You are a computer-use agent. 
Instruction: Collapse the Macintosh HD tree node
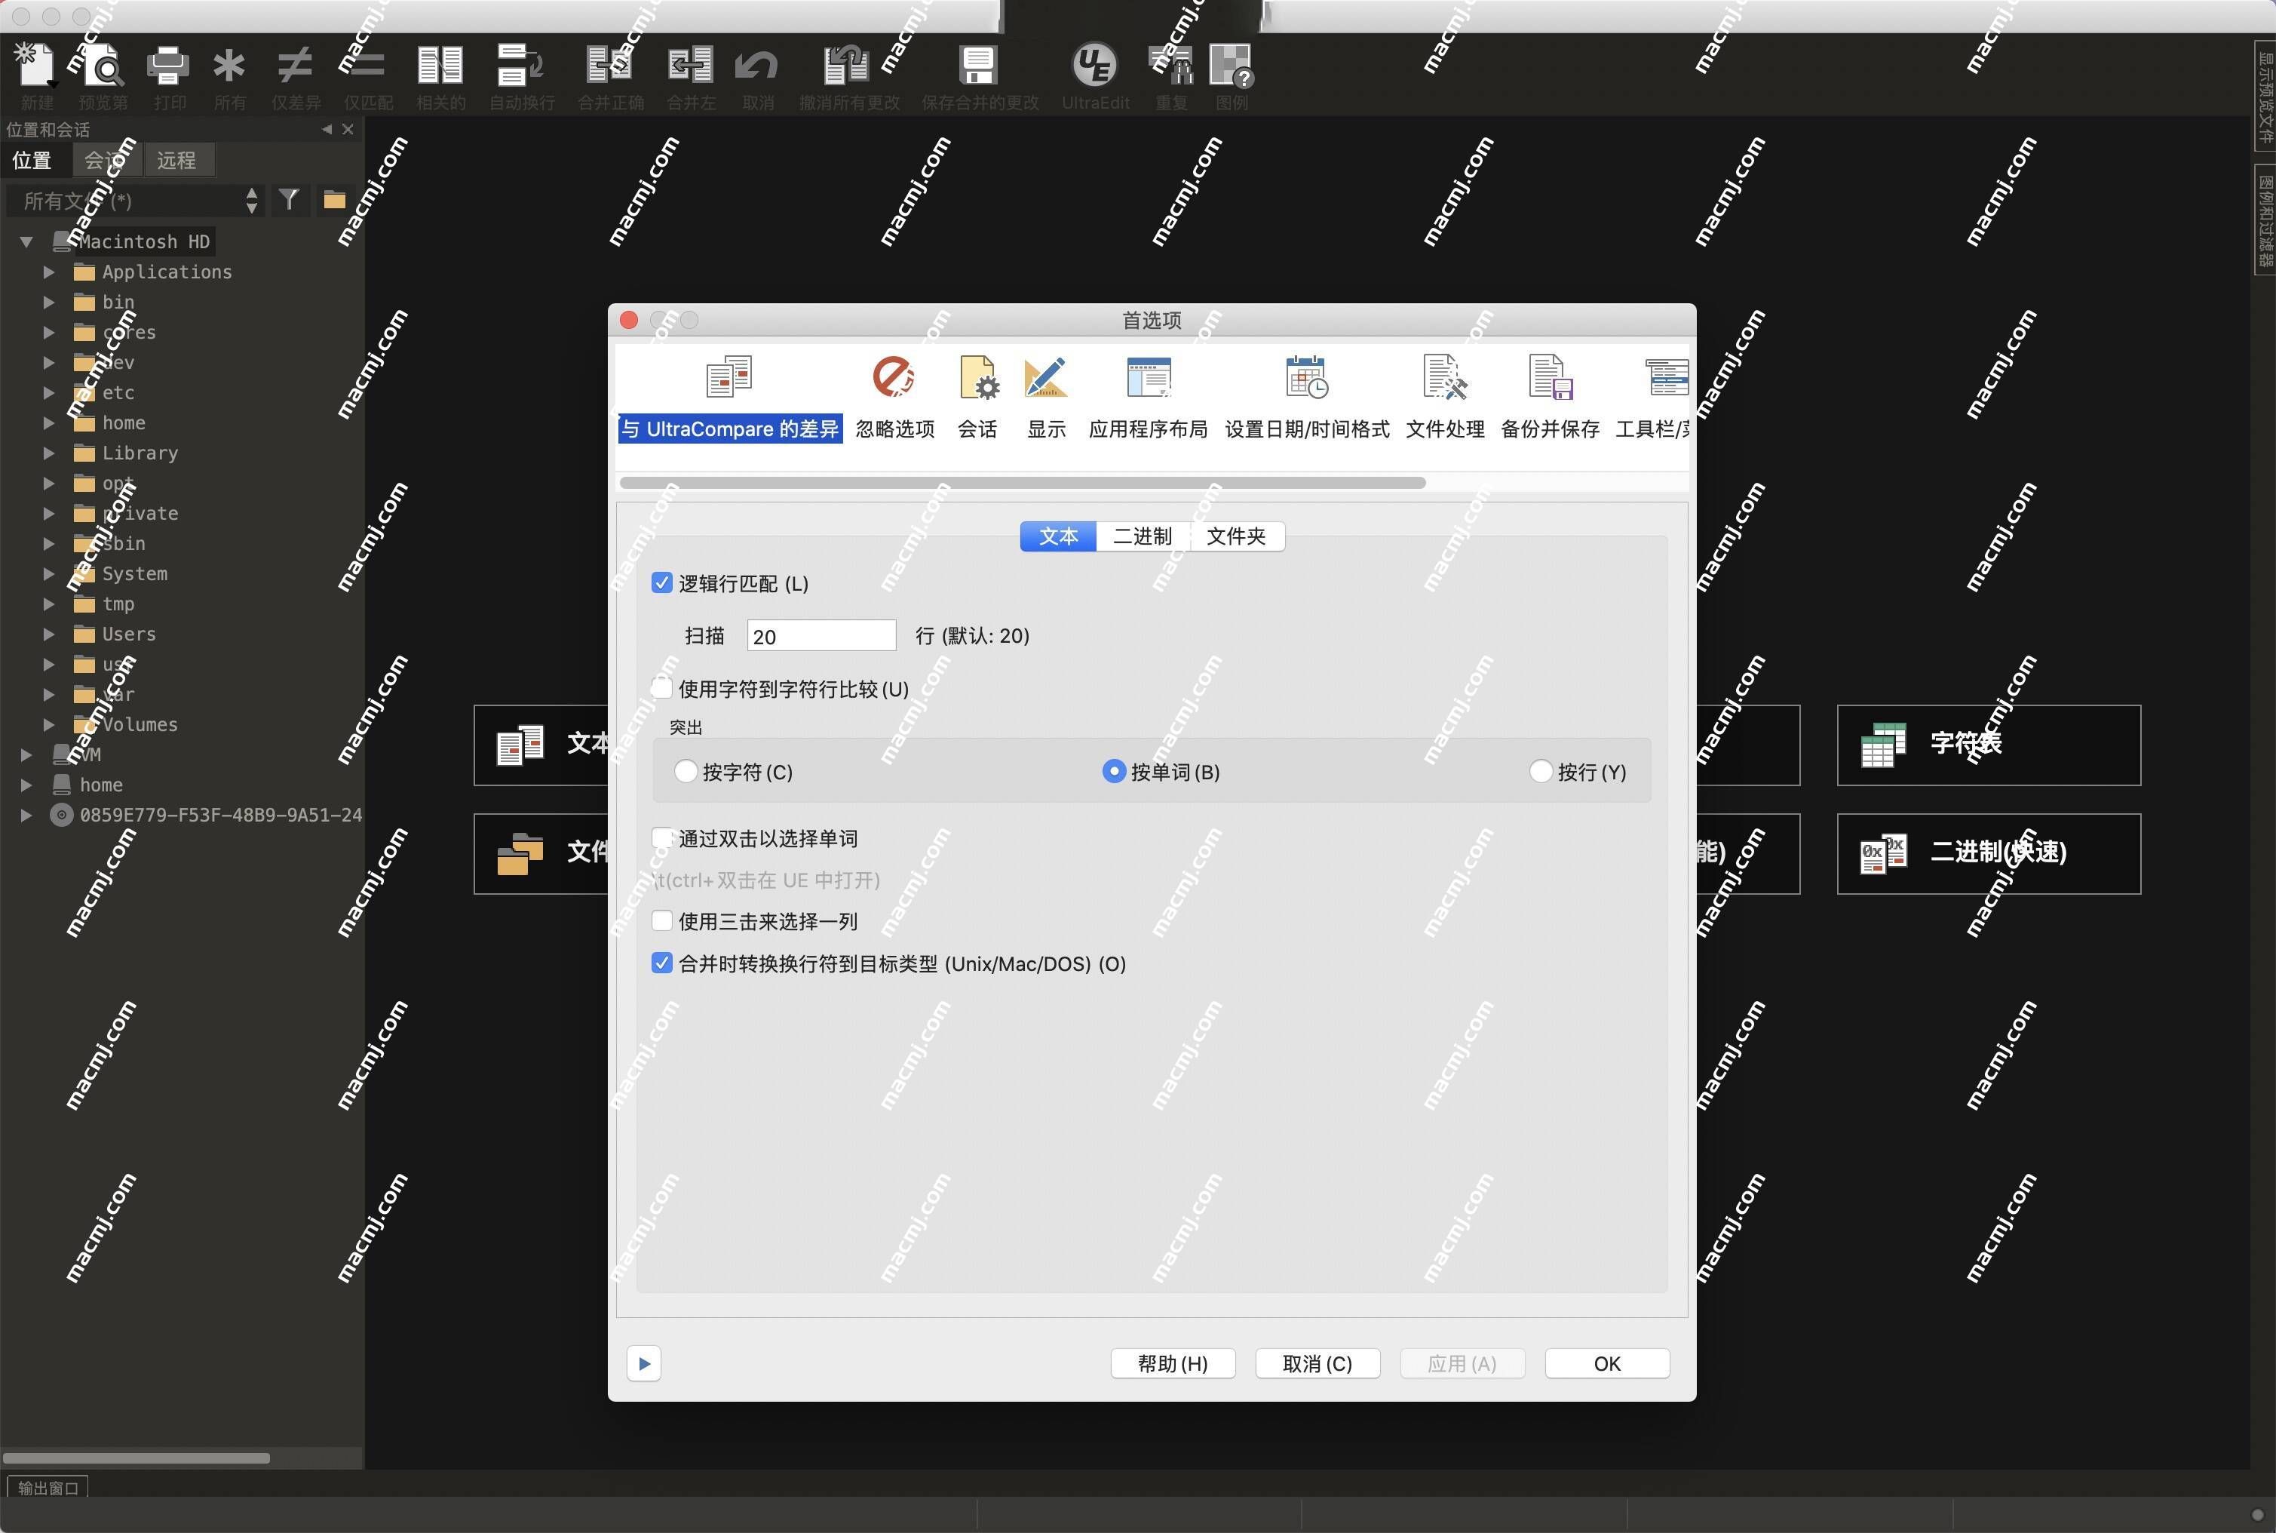point(27,241)
